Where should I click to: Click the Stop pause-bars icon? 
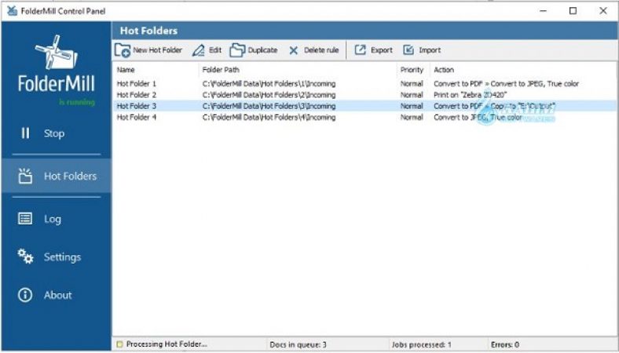point(25,133)
